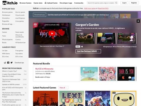The width and height of the screenshot is (141, 106).
Task: Click the Download app banner button
Action: coord(39,15)
